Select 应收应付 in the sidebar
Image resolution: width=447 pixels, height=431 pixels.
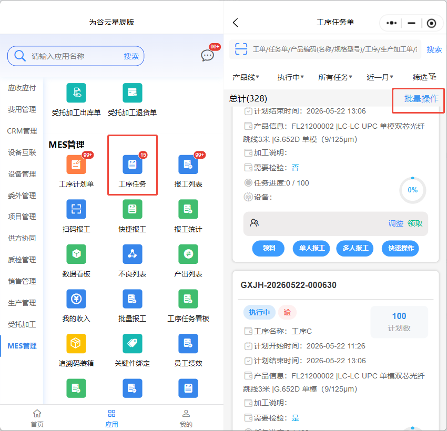tap(22, 88)
